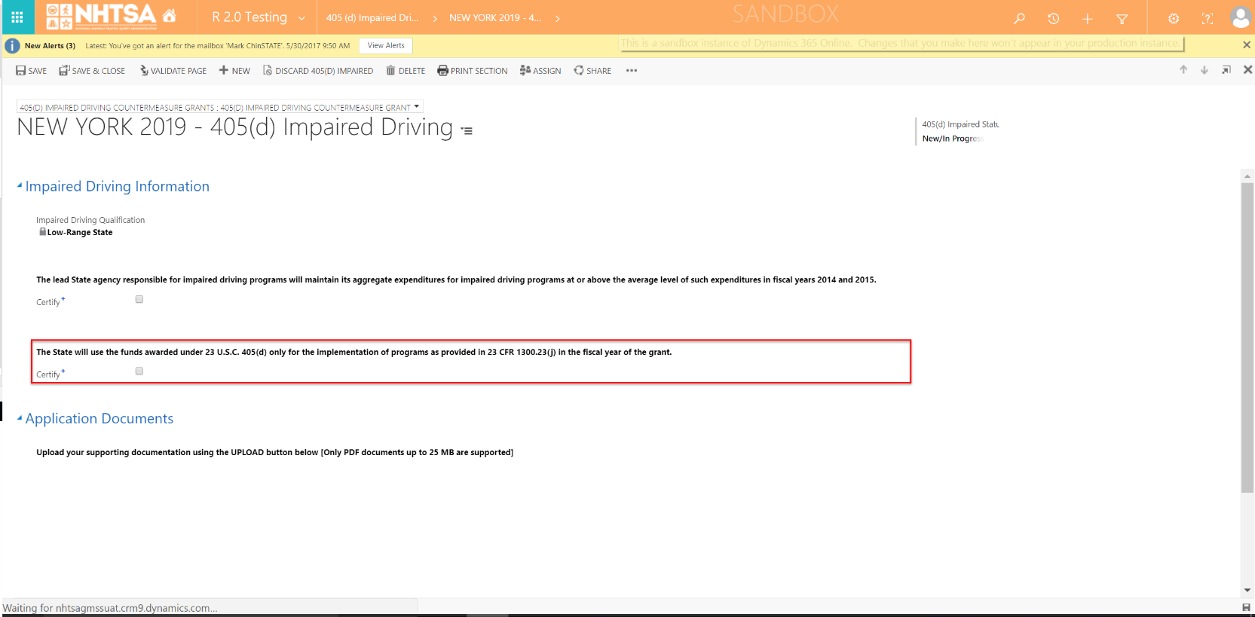Collapse the Application Documents section

click(20, 417)
